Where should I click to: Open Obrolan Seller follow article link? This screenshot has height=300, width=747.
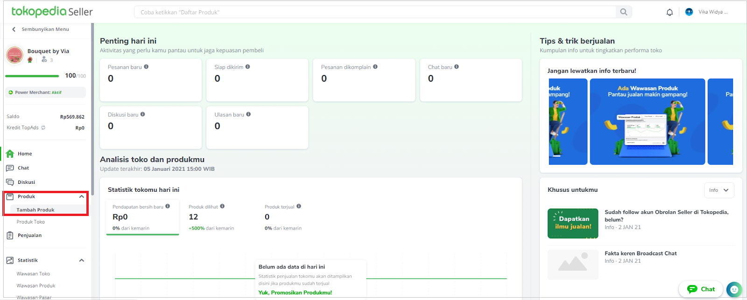coord(666,216)
